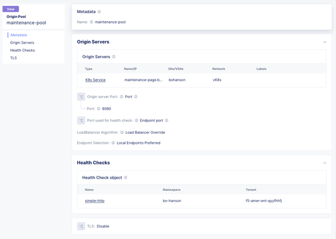Image resolution: width=336 pixels, height=239 pixels.
Task: Open the K8s Service link
Action: click(95, 80)
